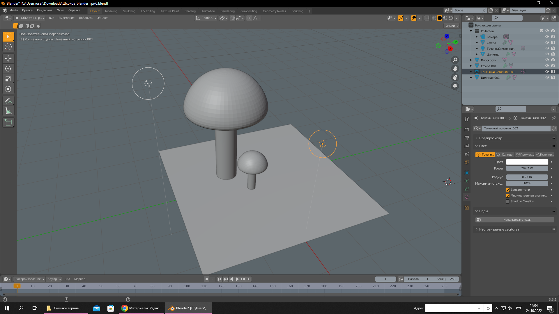
Task: Open the Light data properties tab
Action: point(467,197)
